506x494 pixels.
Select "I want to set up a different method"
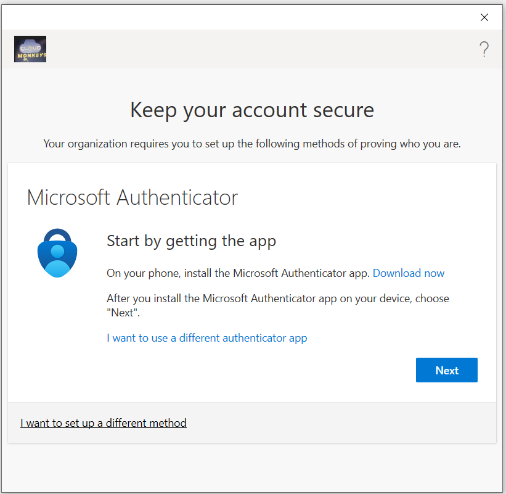pos(104,423)
